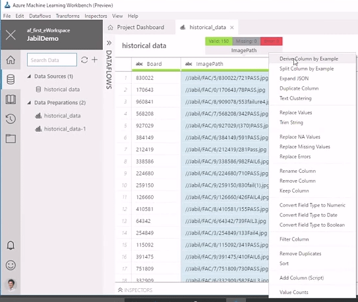358x302 pixels.
Task: Open the user profile avatar
Action: 11,285
